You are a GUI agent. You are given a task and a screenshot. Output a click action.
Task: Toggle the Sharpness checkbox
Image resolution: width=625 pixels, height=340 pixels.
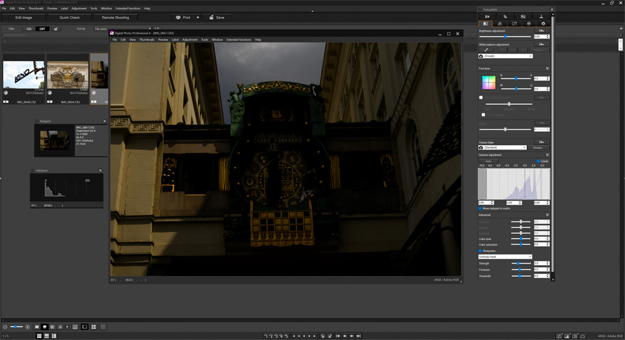pos(480,251)
